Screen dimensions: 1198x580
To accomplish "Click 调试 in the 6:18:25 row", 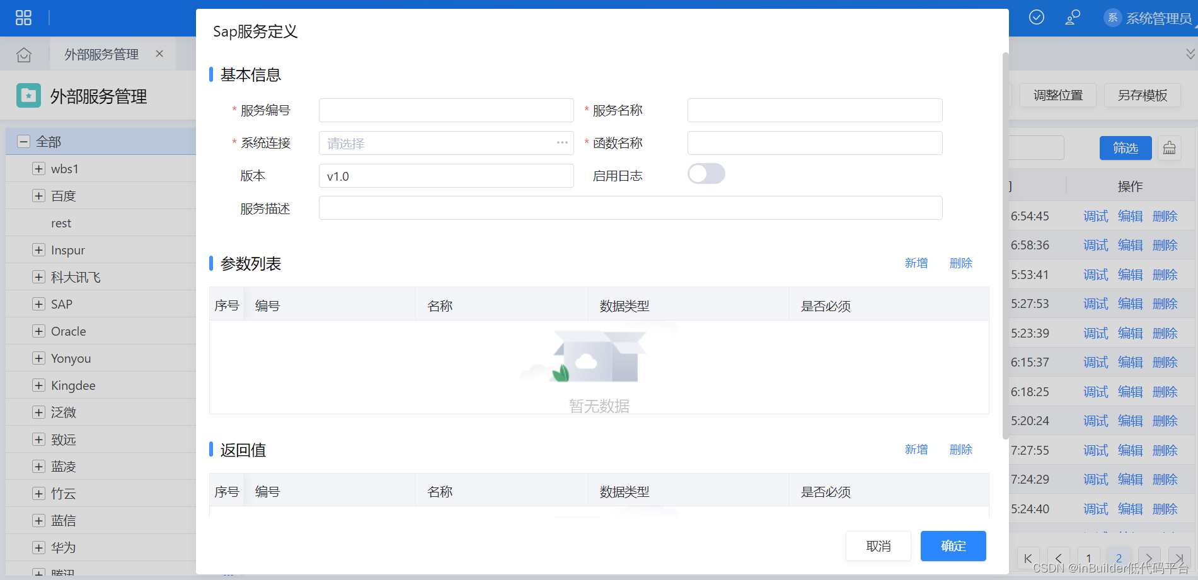I will [1096, 392].
